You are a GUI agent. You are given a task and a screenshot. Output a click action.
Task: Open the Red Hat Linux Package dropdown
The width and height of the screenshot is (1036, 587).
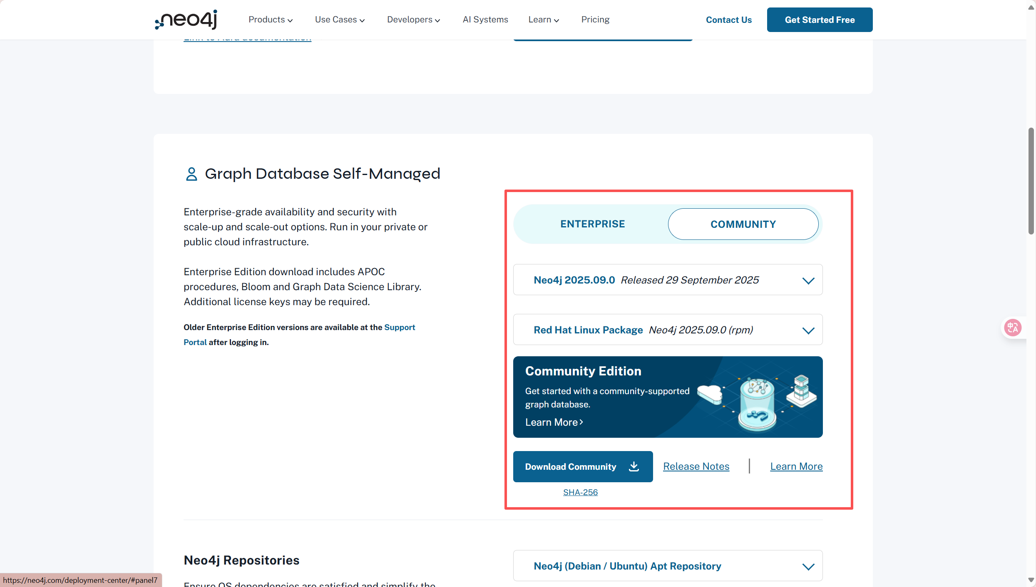668,330
